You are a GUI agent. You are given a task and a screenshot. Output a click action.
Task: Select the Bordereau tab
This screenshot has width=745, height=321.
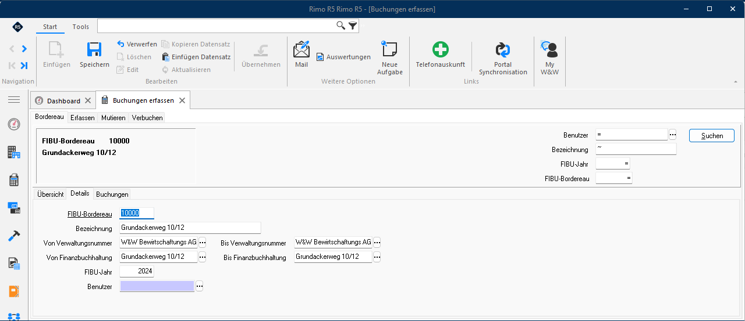49,117
